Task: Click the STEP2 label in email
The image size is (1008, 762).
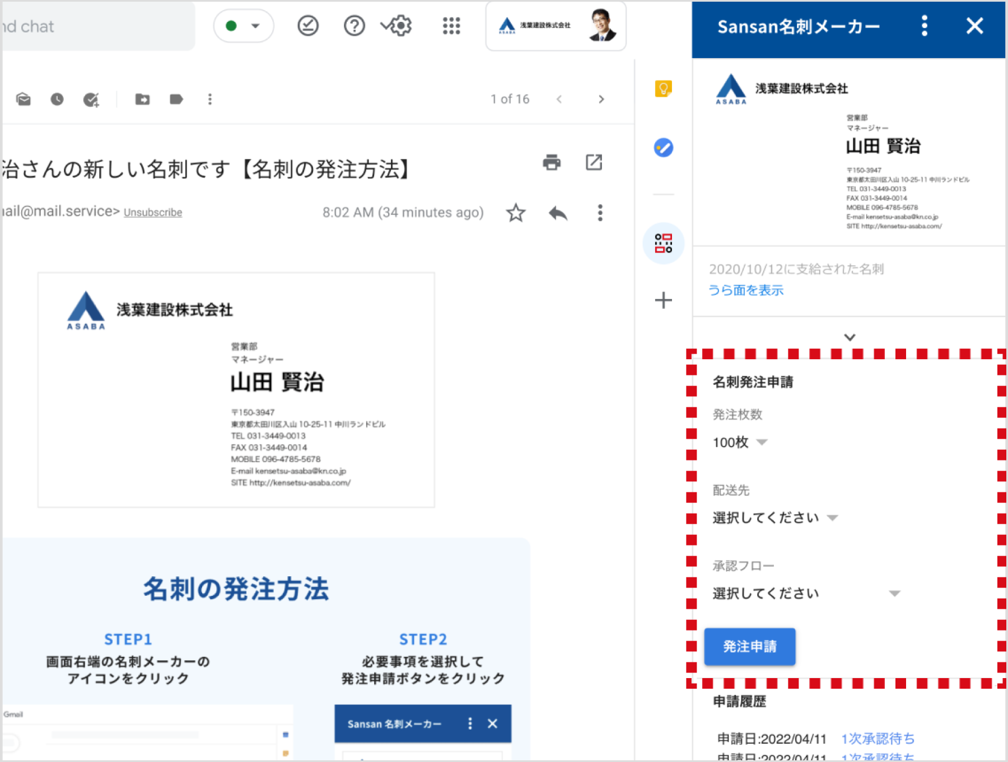Action: [x=423, y=639]
